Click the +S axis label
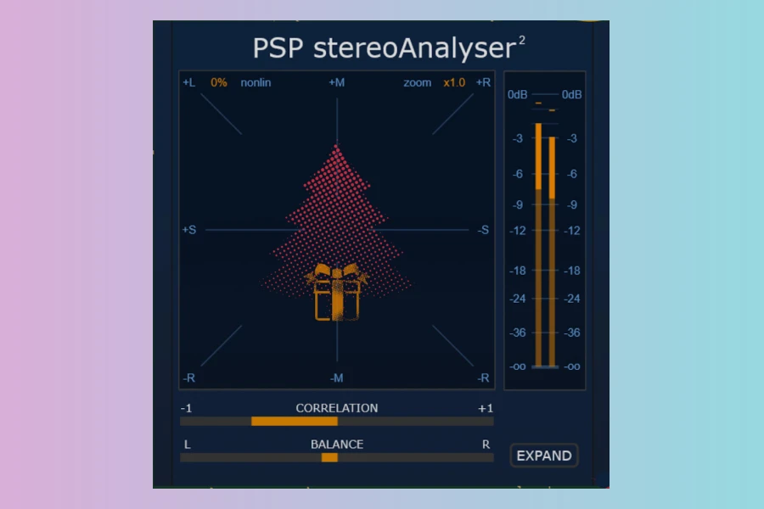 (189, 230)
